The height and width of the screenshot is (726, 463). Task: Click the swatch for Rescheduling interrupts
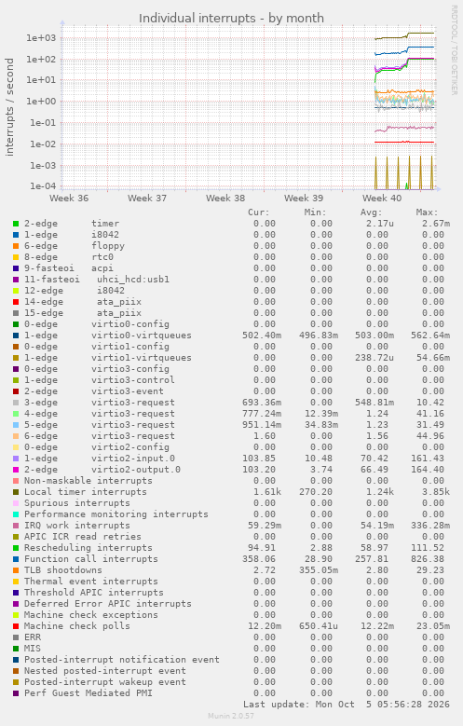click(x=16, y=548)
